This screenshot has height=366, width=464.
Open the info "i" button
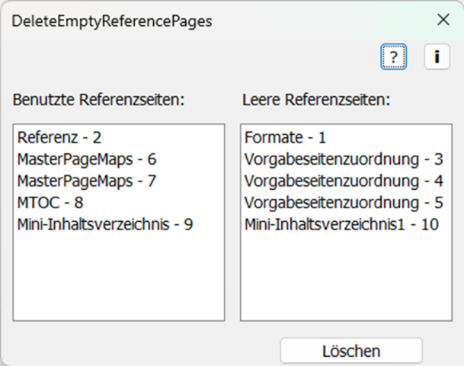(437, 56)
